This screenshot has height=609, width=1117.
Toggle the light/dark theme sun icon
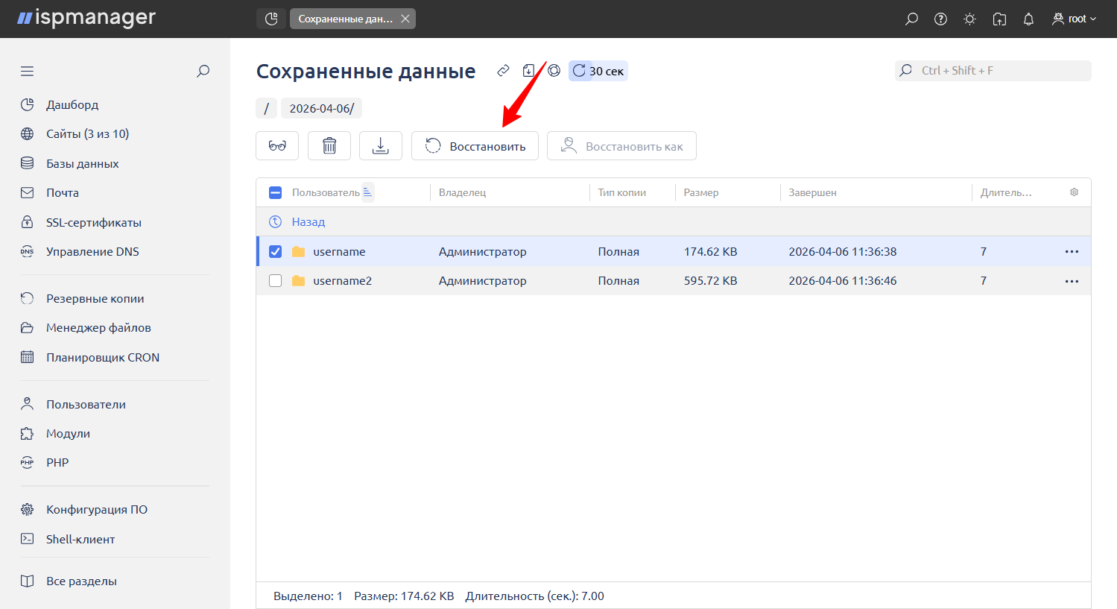(969, 19)
